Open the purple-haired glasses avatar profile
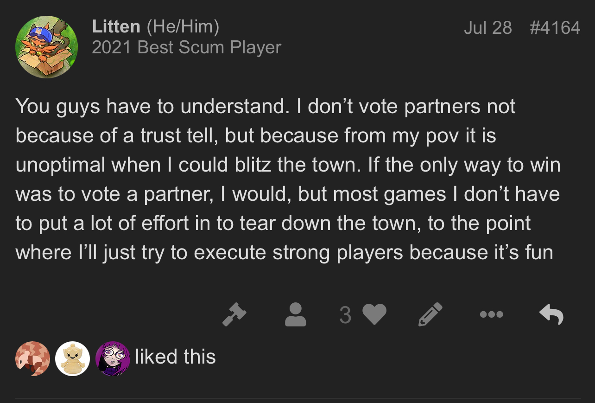 coord(113,358)
